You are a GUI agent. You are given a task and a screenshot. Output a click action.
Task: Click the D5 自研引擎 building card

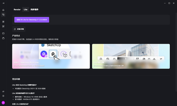[x=131, y=56]
